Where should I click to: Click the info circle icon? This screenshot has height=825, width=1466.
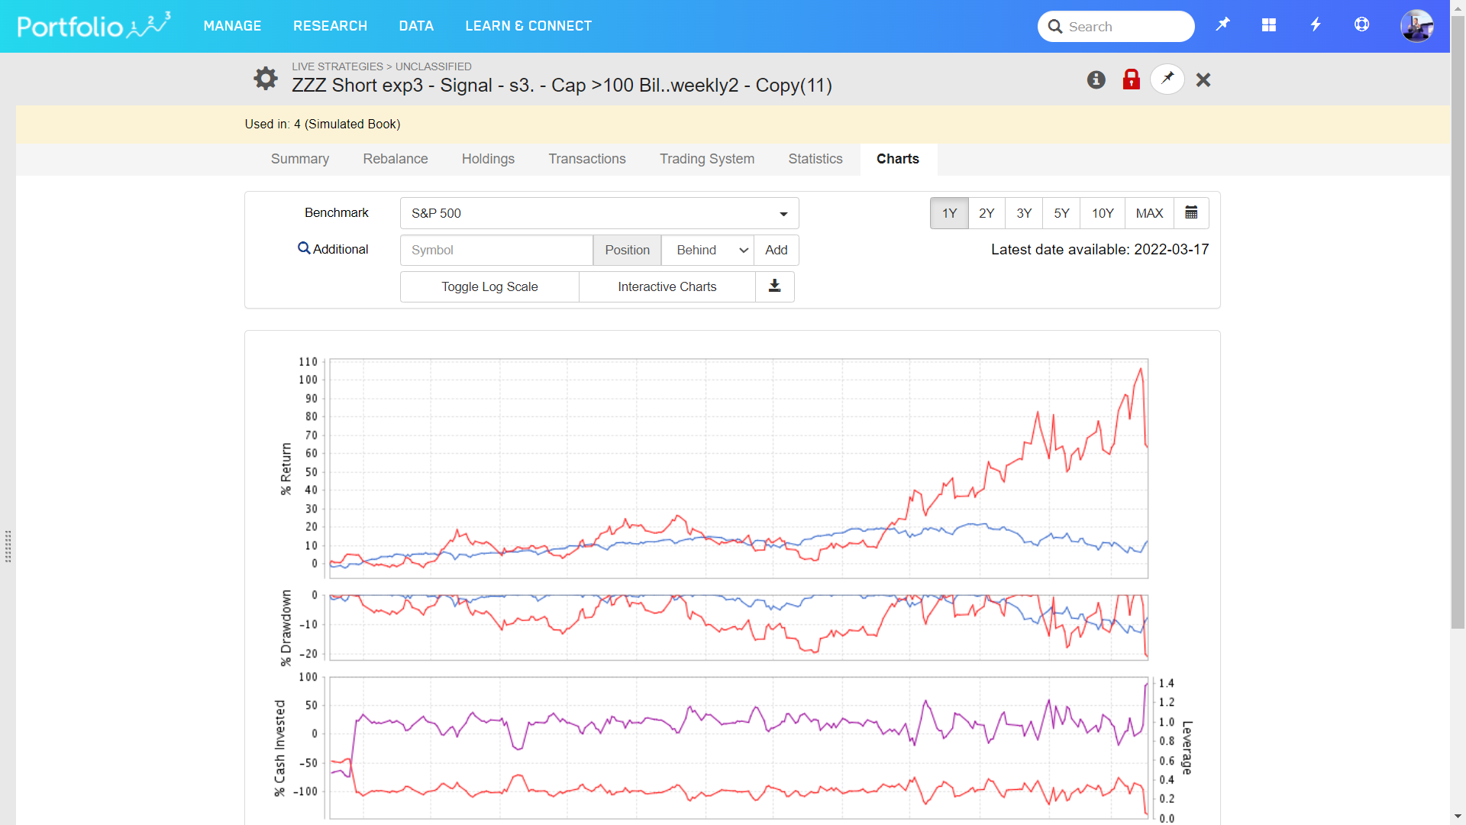point(1096,79)
